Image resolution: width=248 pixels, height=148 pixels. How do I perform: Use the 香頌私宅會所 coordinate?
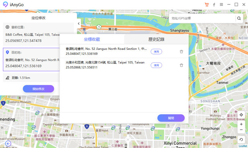click(156, 52)
